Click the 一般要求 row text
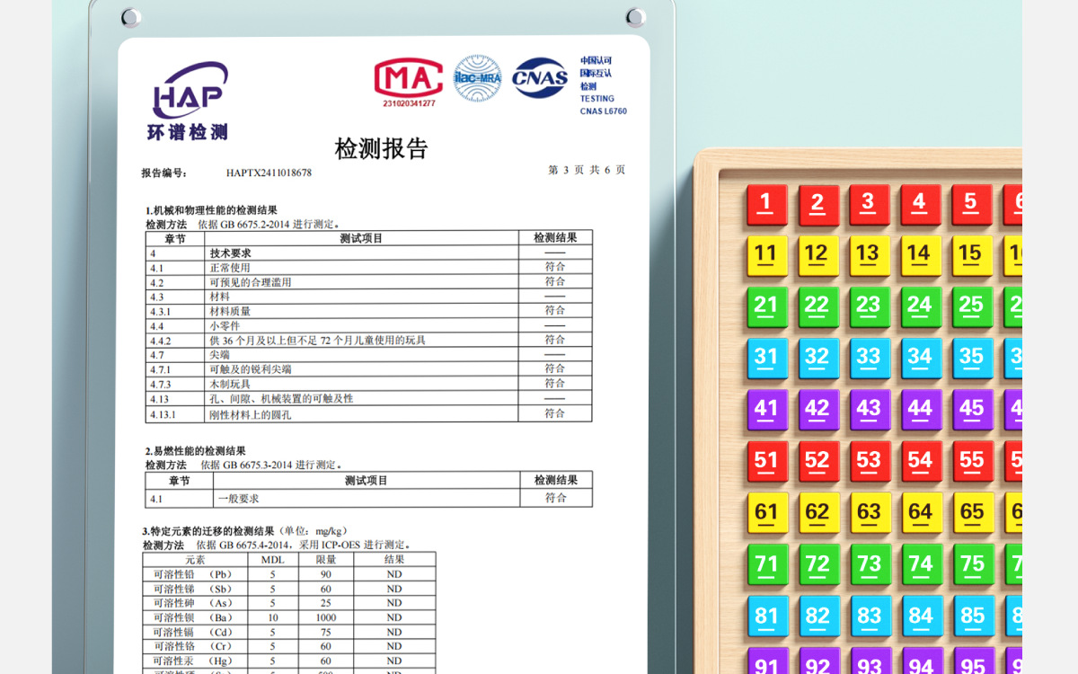 pyautogui.click(x=238, y=498)
